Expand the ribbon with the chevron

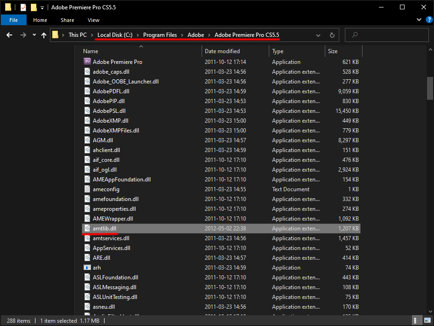419,20
